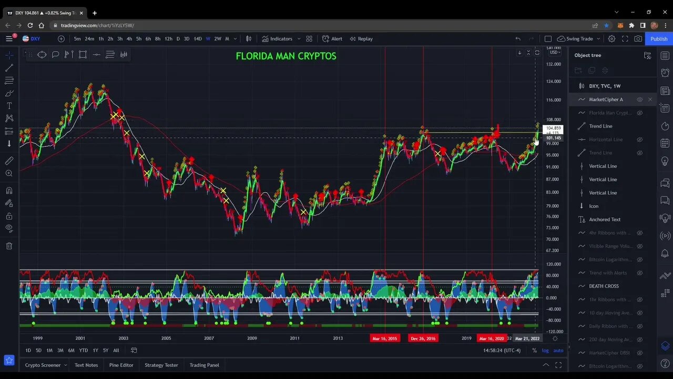
Task: Select the 4h timeframe
Action: (129, 38)
